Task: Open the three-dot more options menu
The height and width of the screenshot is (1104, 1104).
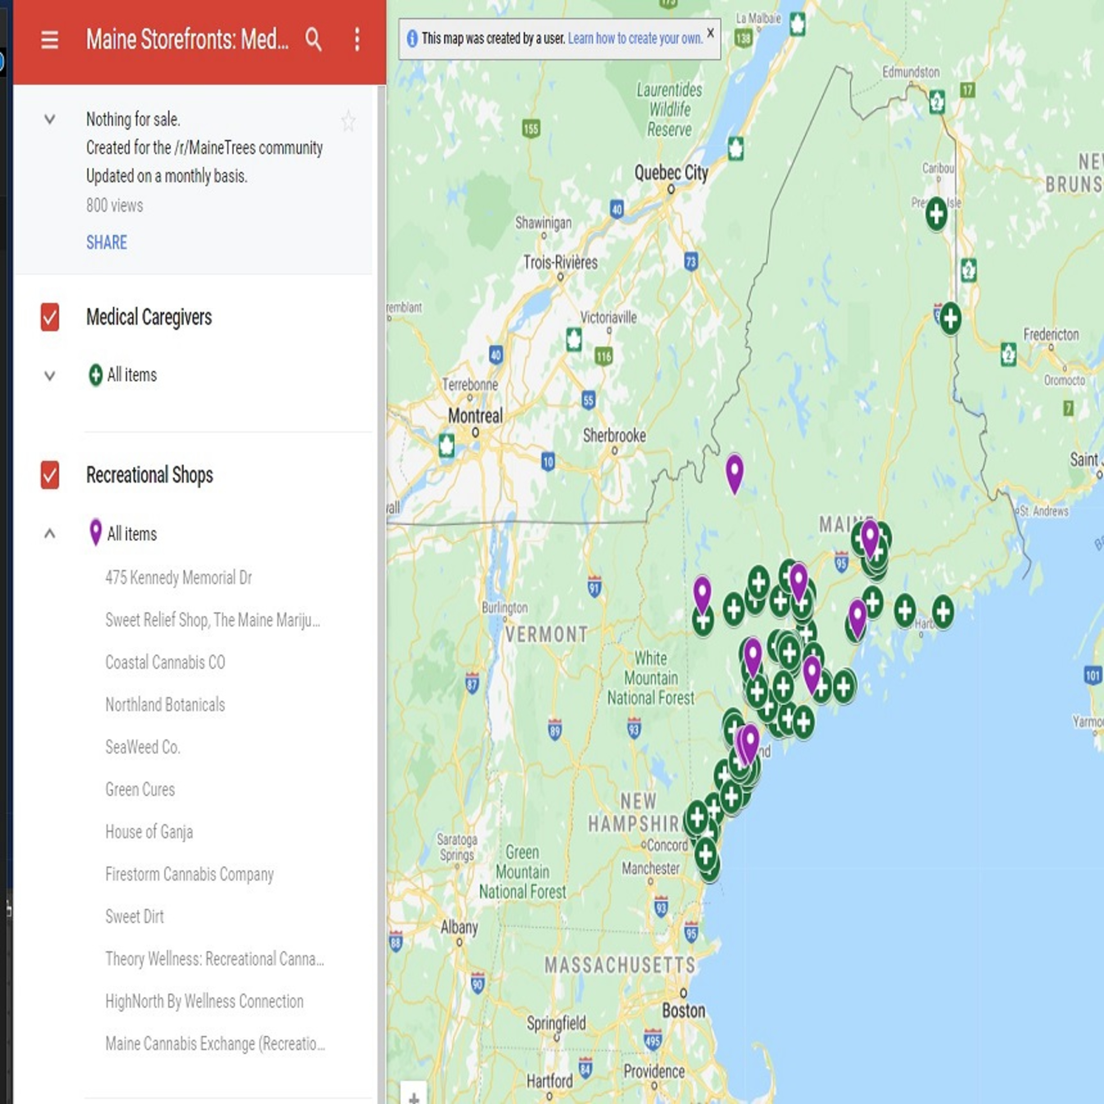Action: tap(357, 40)
